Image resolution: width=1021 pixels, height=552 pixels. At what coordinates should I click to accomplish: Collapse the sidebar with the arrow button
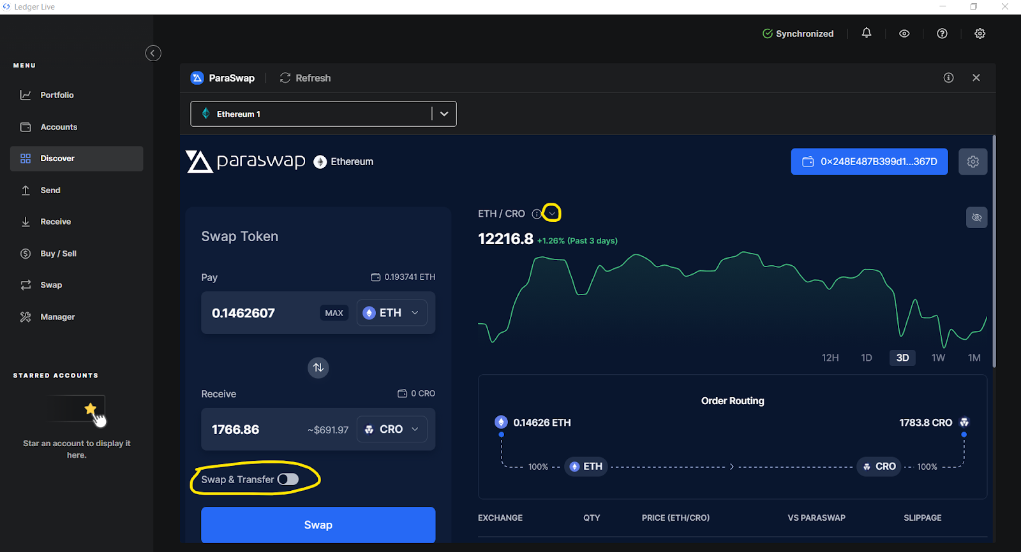(x=153, y=53)
